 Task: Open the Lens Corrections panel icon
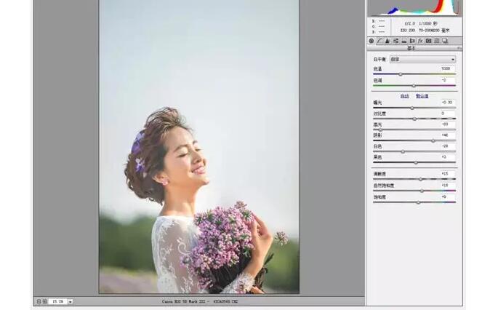tap(411, 41)
